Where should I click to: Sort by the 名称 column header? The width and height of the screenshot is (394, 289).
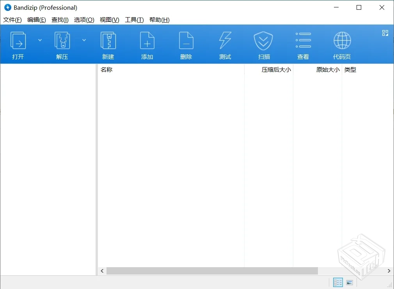click(x=106, y=70)
